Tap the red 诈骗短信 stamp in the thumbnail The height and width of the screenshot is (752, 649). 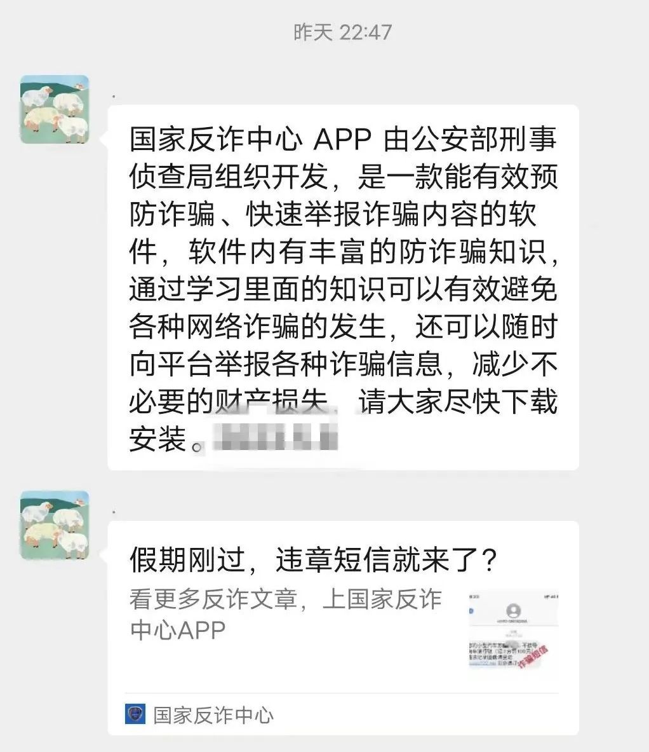[532, 658]
